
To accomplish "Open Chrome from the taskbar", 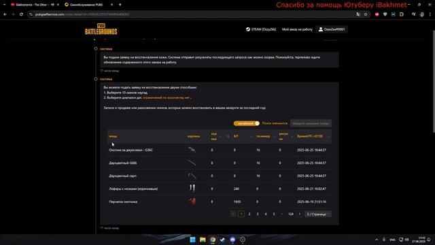I will (x=213, y=240).
